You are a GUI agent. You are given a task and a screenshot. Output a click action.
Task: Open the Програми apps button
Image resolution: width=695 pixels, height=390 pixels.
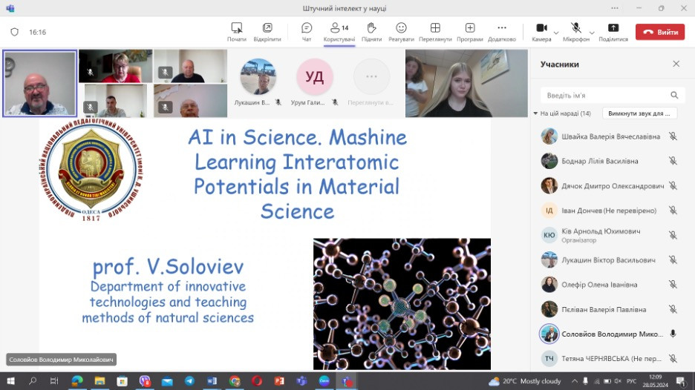[x=469, y=31]
